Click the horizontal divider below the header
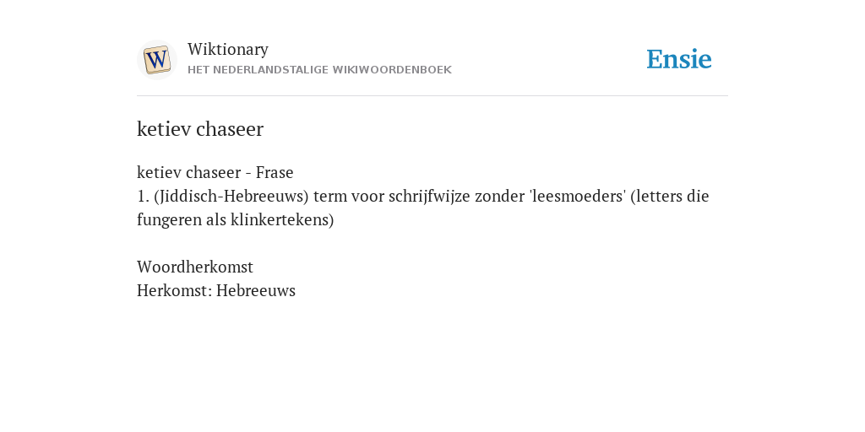Screen dimensions: 865x432 (x=432, y=96)
